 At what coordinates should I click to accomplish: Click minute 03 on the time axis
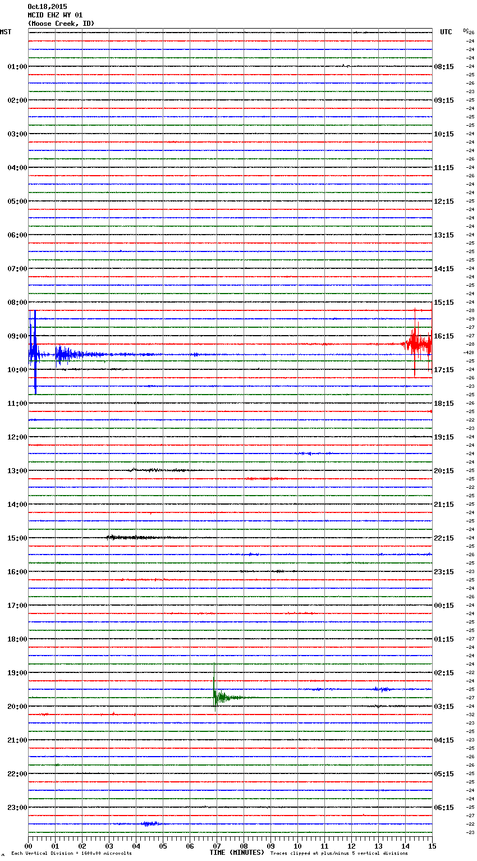coord(109,846)
